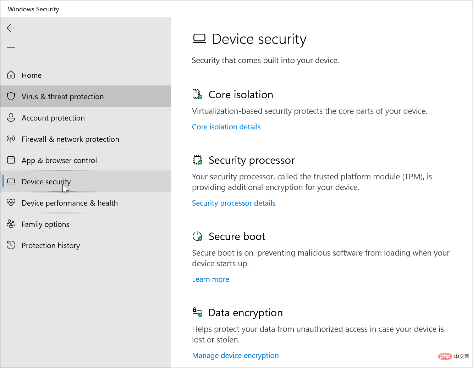473x368 pixels.
Task: Click the Account protection person icon
Action: (11, 117)
